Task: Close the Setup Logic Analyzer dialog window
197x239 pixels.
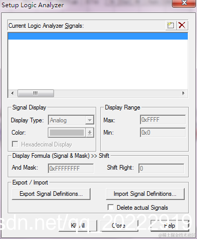Action: pyautogui.click(x=184, y=3)
